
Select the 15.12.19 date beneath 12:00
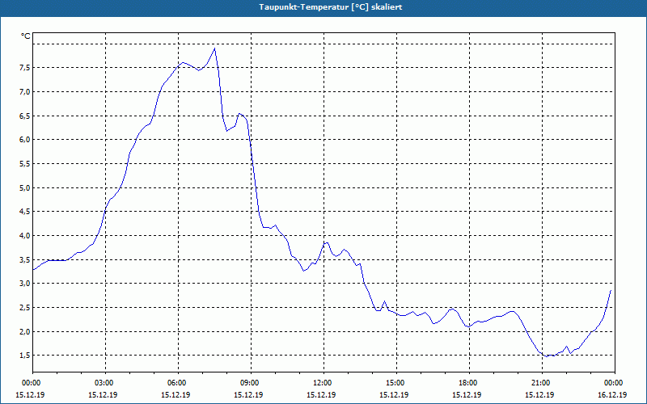coord(321,395)
